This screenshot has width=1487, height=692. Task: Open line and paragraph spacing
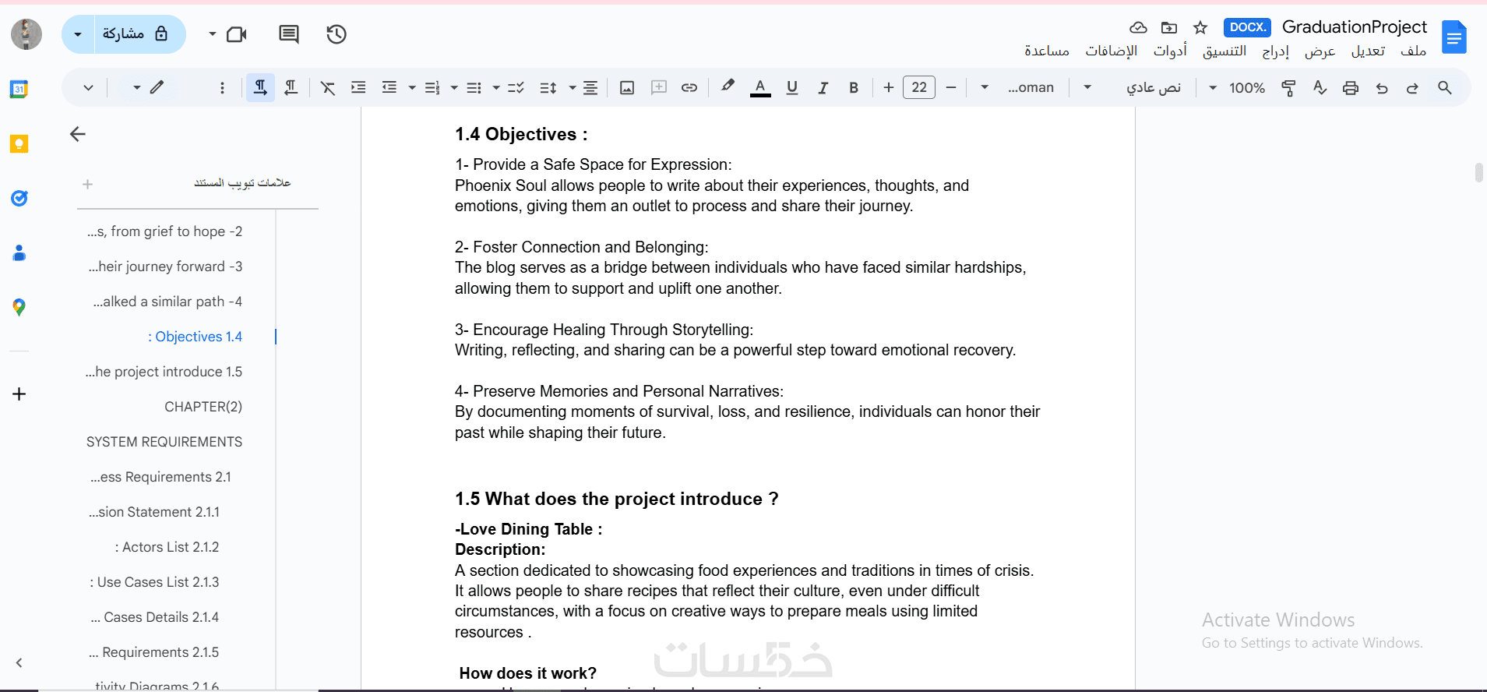point(548,88)
